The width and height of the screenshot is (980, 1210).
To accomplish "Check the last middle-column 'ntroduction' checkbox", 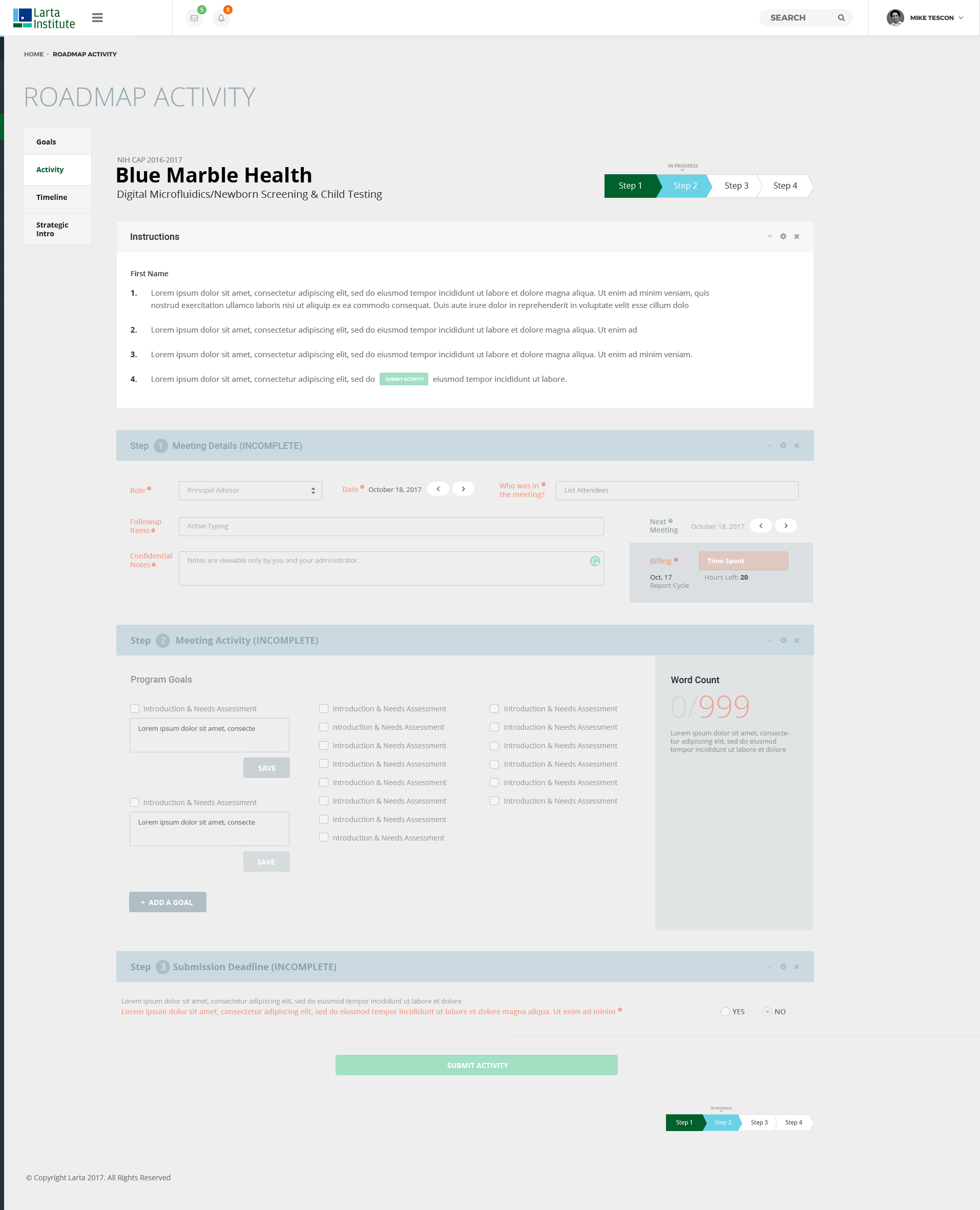I will coord(324,838).
